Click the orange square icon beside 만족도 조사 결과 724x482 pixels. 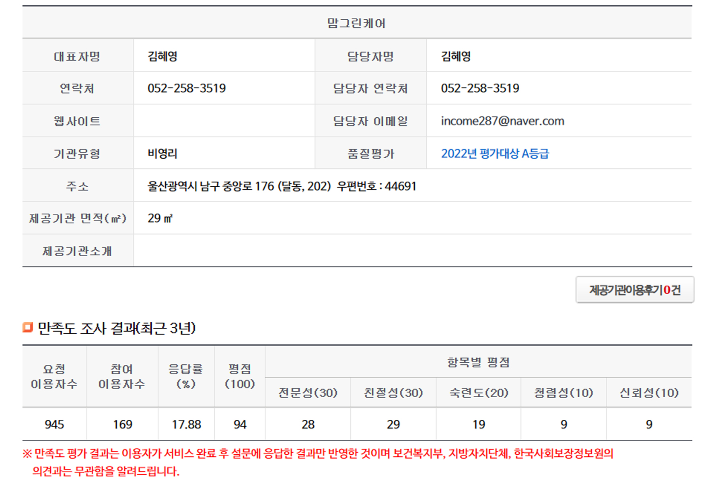click(28, 328)
